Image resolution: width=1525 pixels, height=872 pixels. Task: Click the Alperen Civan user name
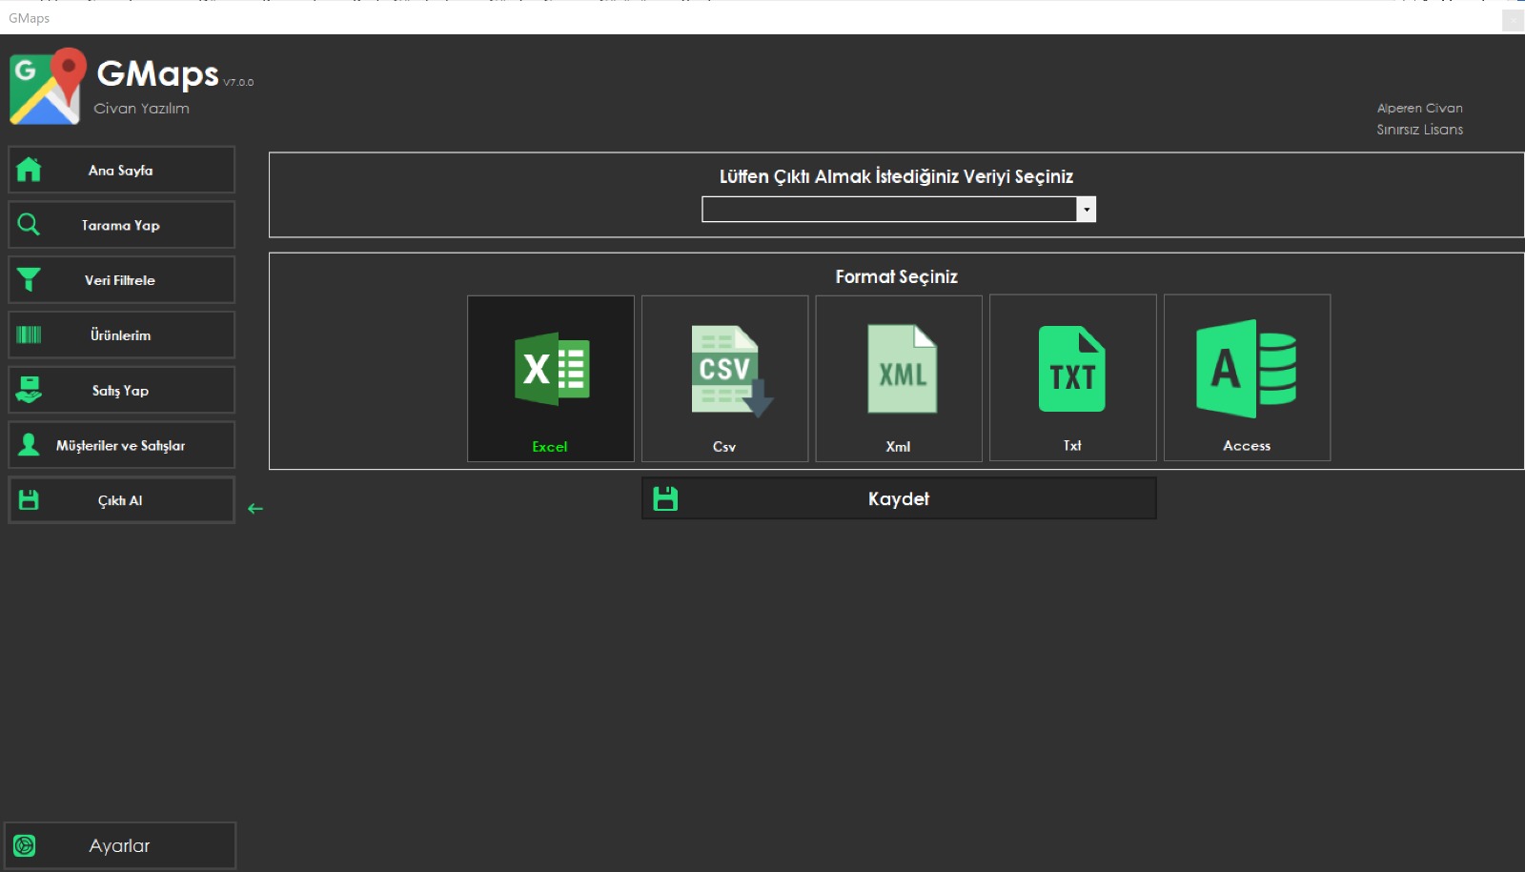(x=1419, y=109)
